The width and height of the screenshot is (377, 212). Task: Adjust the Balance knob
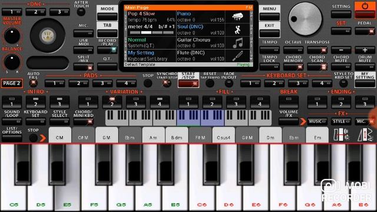12,62
